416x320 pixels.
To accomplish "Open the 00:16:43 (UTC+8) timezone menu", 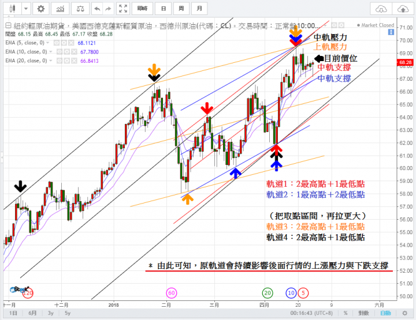I will tap(311, 313).
